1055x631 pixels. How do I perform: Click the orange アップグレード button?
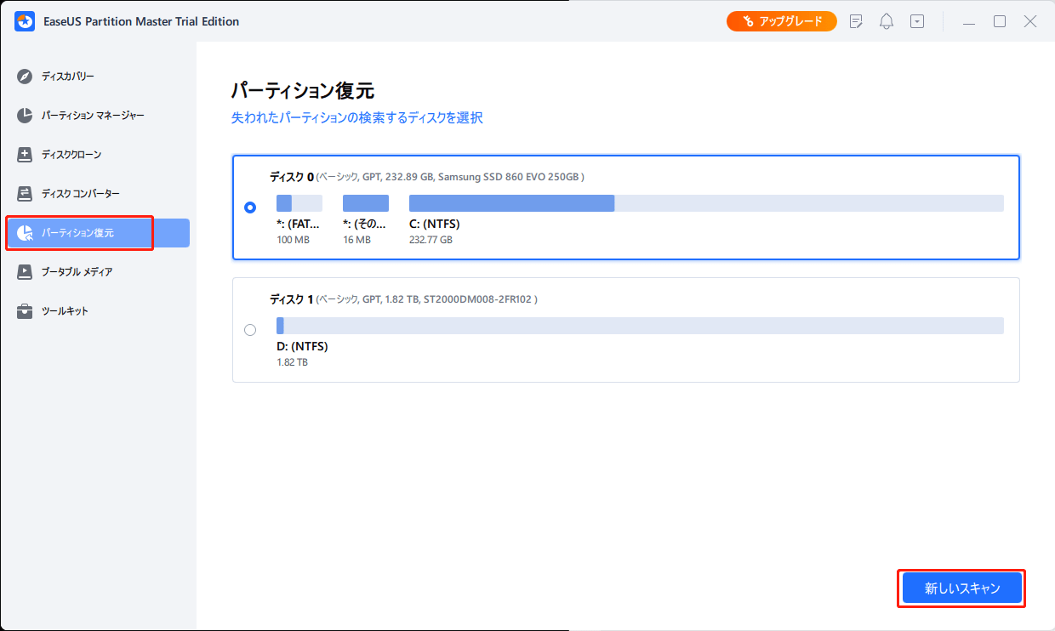[x=781, y=20]
